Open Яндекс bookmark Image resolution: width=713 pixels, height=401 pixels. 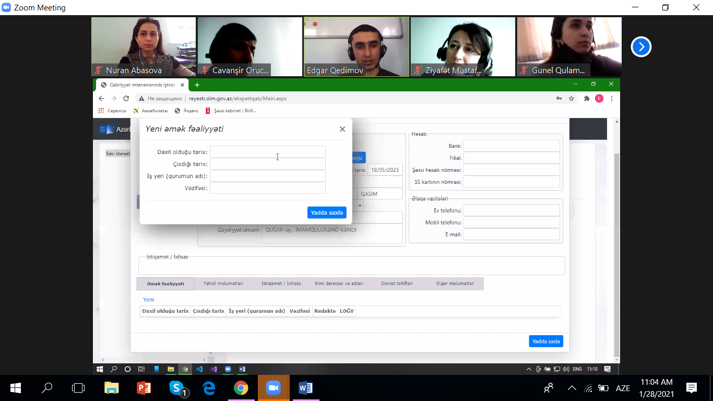coord(186,111)
